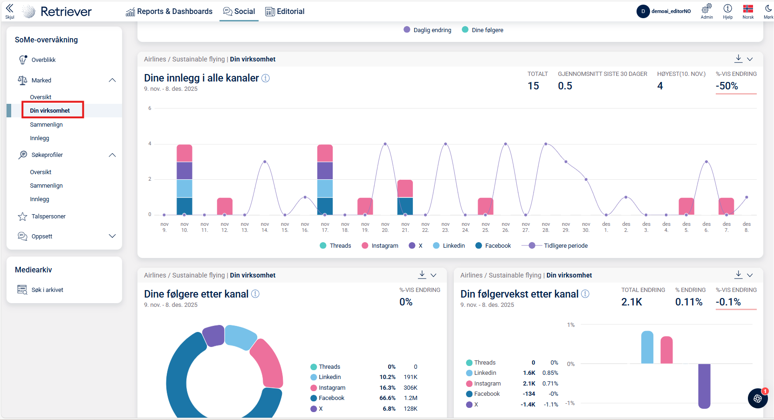
Task: Open Reports & Dashboards tab
Action: point(169,11)
